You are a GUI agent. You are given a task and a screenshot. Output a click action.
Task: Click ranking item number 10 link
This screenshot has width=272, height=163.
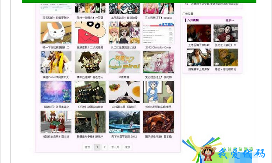[x=215, y=4]
